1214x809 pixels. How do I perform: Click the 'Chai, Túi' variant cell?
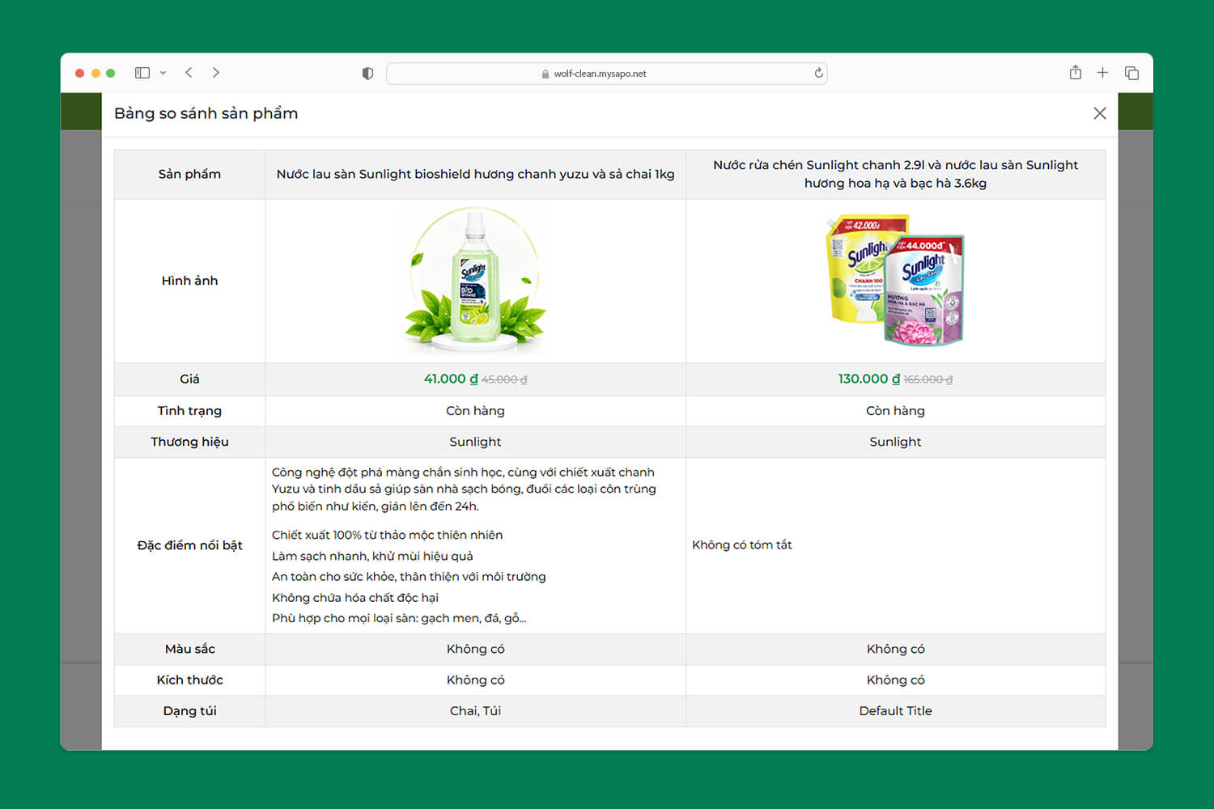475,710
